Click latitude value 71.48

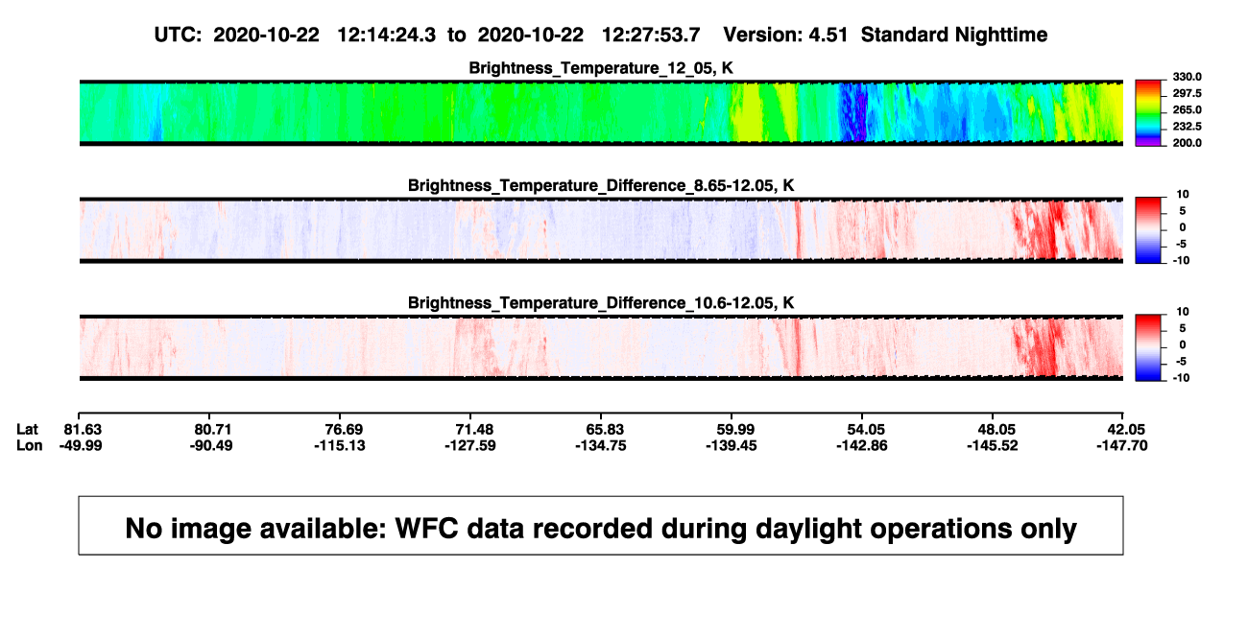pos(473,428)
